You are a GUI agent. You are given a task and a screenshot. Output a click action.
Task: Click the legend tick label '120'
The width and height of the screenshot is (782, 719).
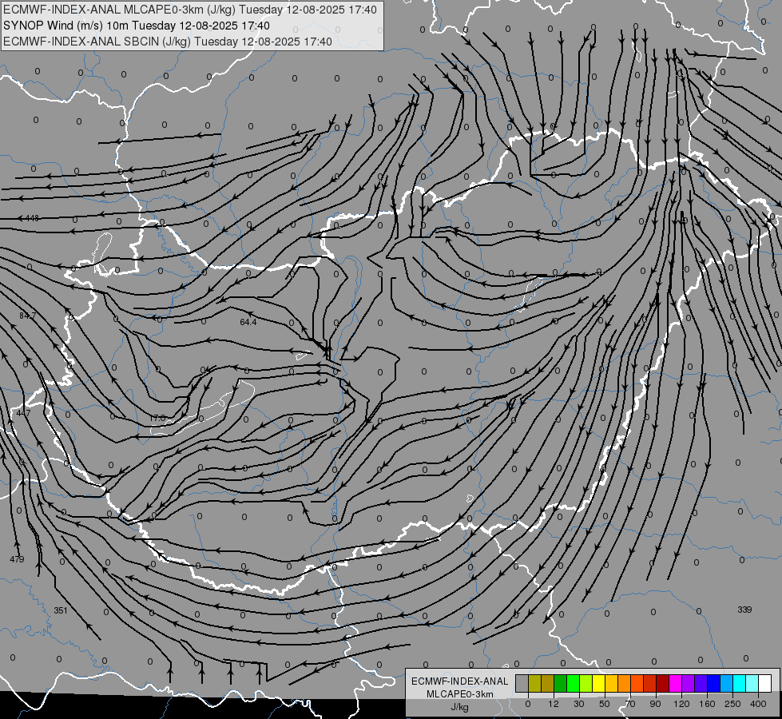point(681,704)
